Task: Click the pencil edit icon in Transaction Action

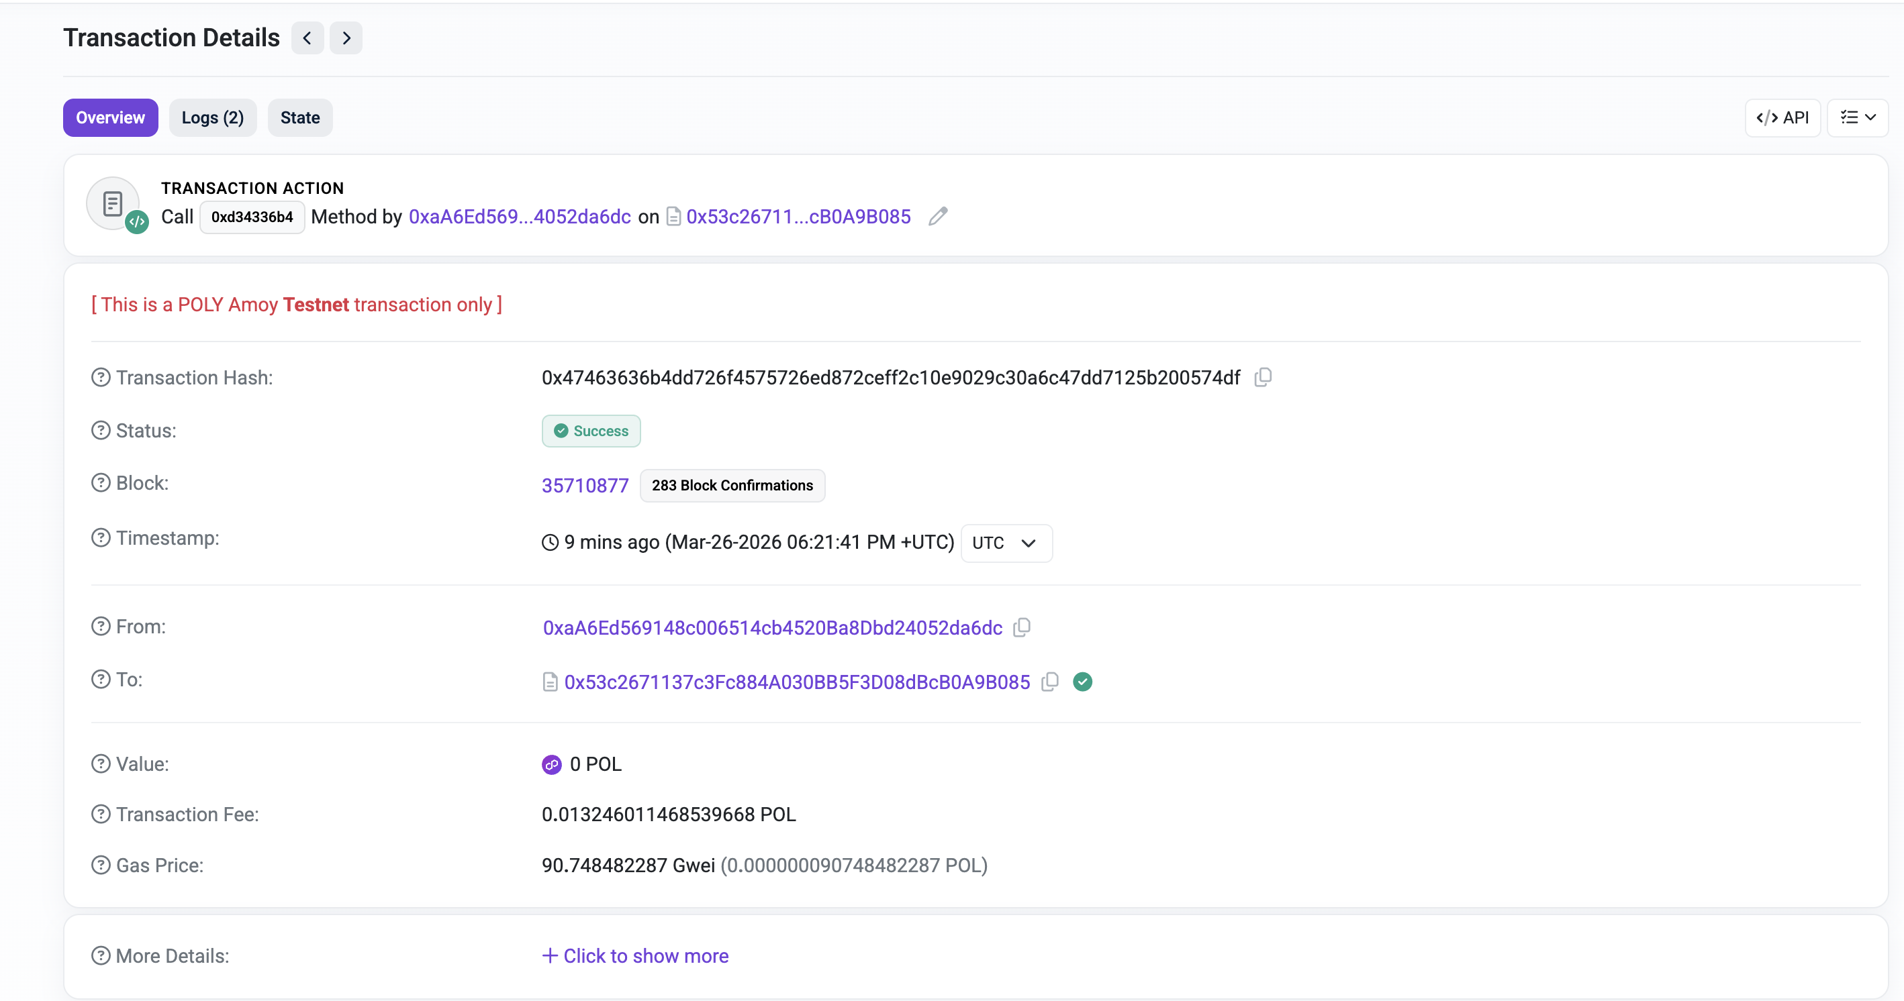Action: 938,217
